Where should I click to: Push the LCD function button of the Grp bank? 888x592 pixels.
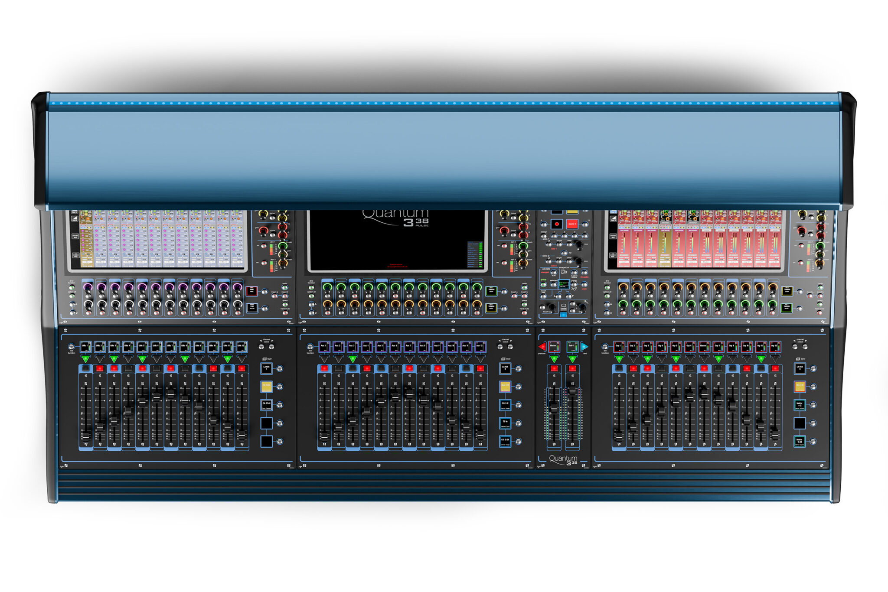click(605, 347)
